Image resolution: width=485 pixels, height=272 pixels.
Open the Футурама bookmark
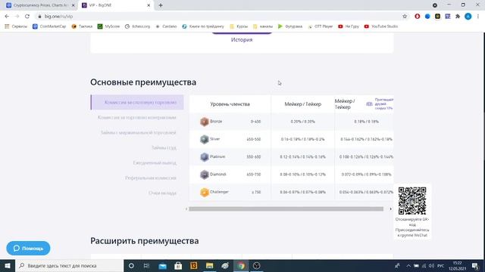pos(290,26)
